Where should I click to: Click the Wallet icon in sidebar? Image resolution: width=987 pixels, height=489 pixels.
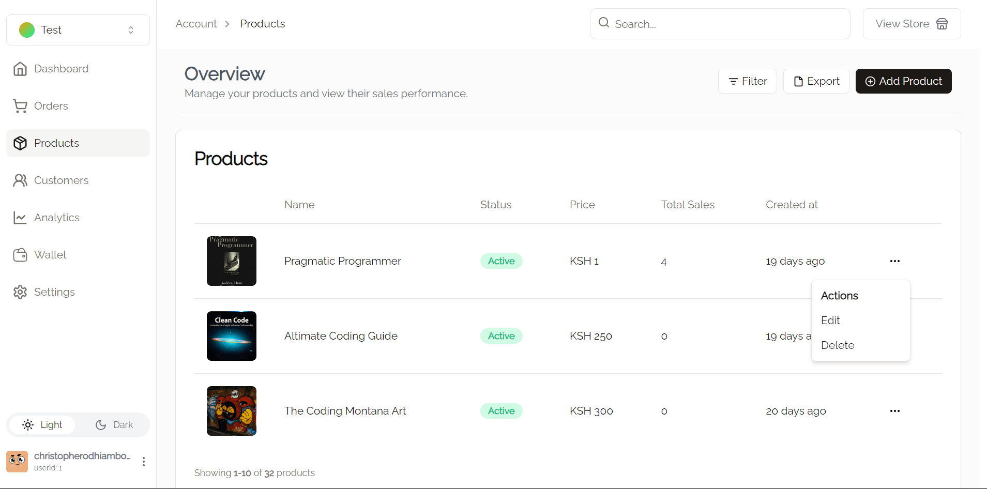pyautogui.click(x=20, y=255)
